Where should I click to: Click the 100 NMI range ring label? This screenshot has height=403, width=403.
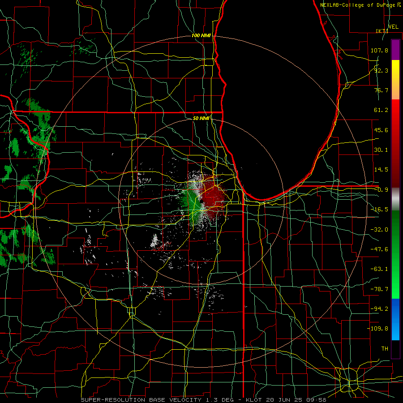[201, 35]
